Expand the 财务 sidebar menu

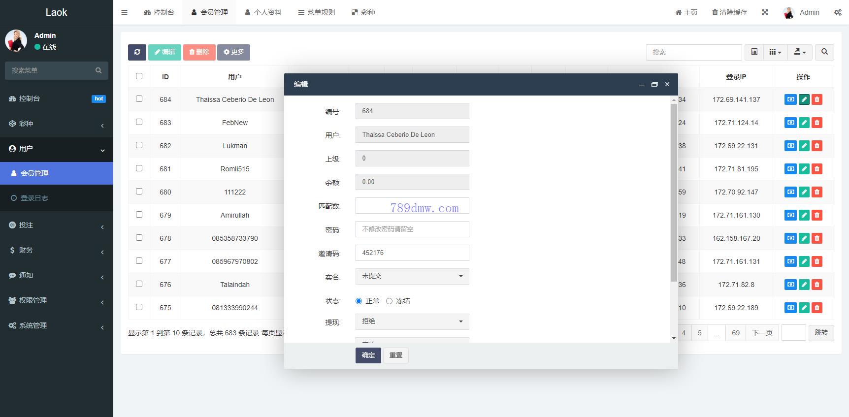[56, 250]
